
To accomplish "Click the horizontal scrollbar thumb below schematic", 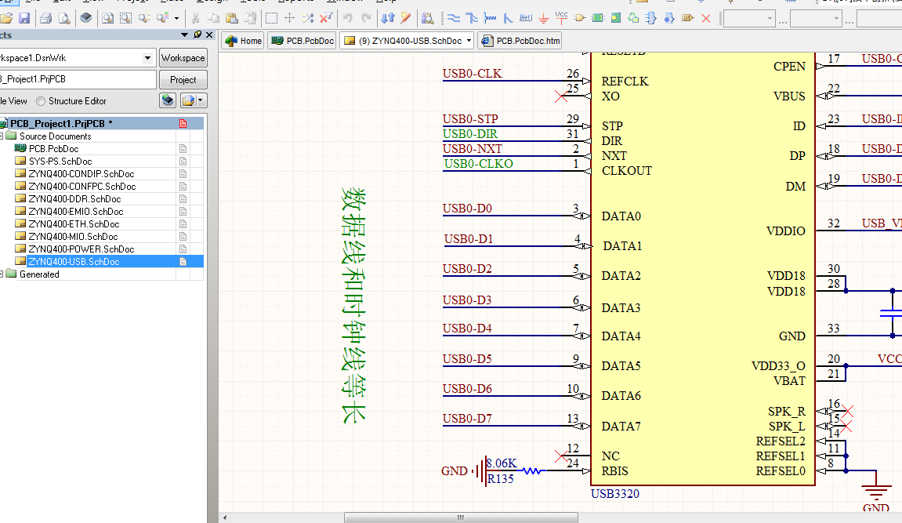I will pyautogui.click(x=461, y=518).
